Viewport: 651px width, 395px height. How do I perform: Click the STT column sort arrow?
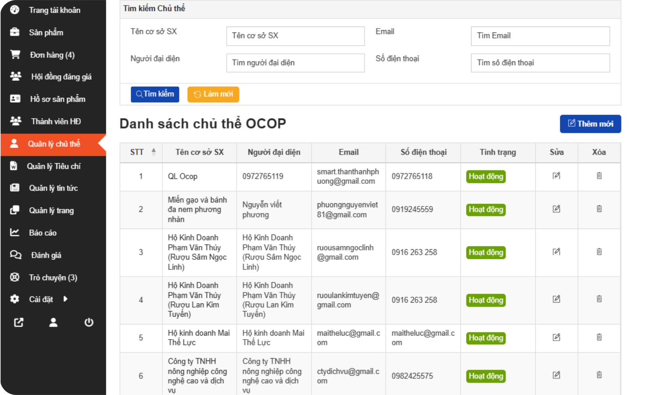pyautogui.click(x=154, y=151)
